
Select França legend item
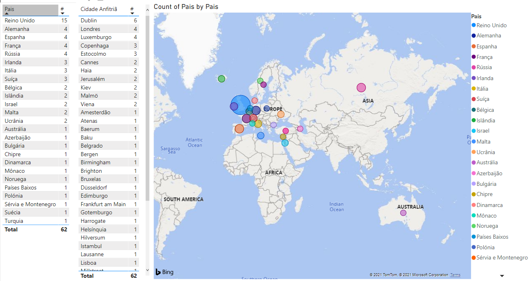click(x=482, y=57)
